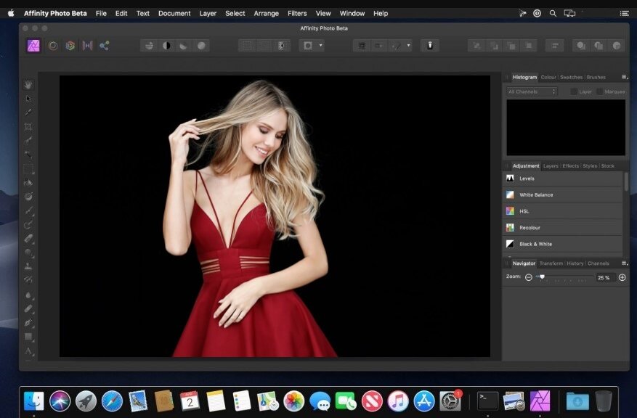
Task: Click the zoom in plus icon
Action: 622,277
